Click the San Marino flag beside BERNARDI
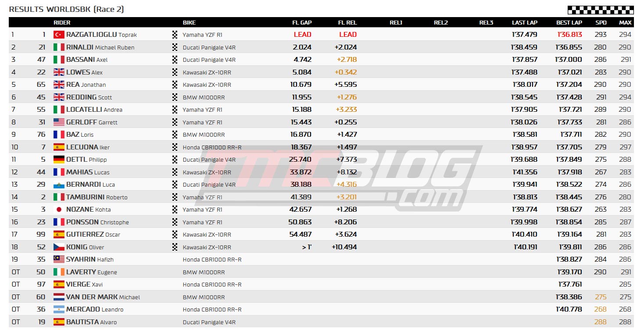 pos(59,184)
